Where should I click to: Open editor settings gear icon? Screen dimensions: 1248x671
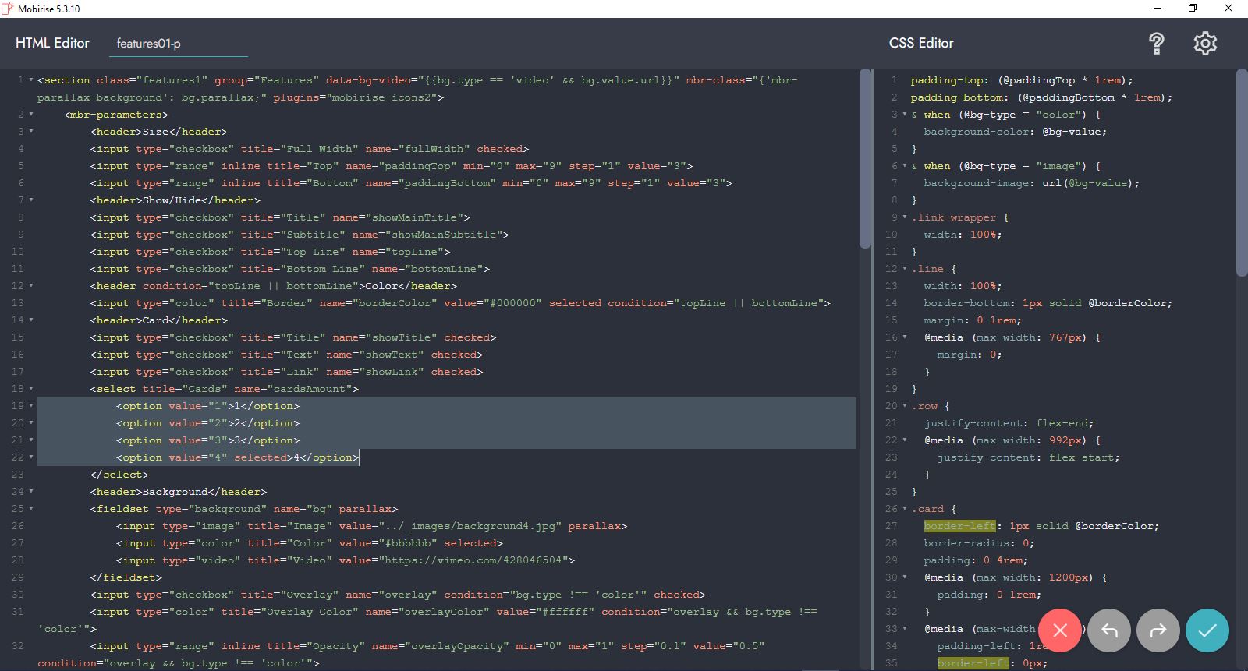pos(1205,44)
